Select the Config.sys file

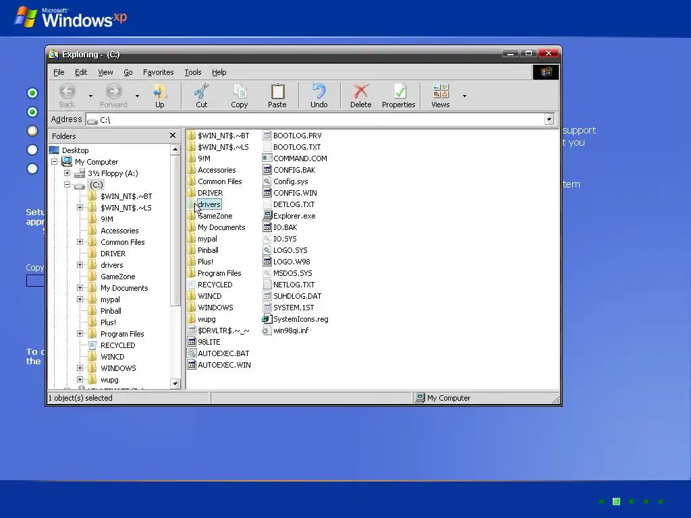tap(285, 181)
